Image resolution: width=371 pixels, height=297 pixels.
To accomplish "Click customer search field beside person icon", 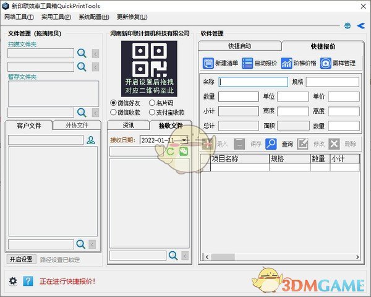I will point(46,140).
